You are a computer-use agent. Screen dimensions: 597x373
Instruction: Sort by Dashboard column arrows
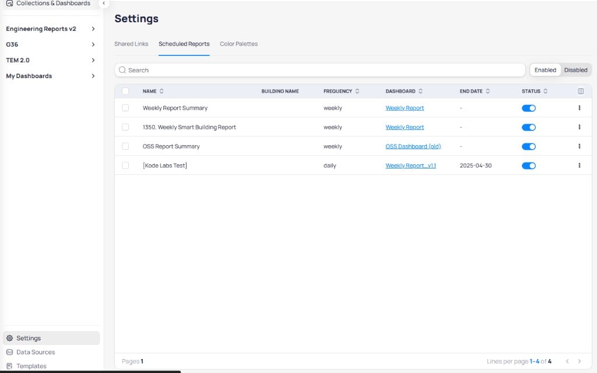click(421, 91)
